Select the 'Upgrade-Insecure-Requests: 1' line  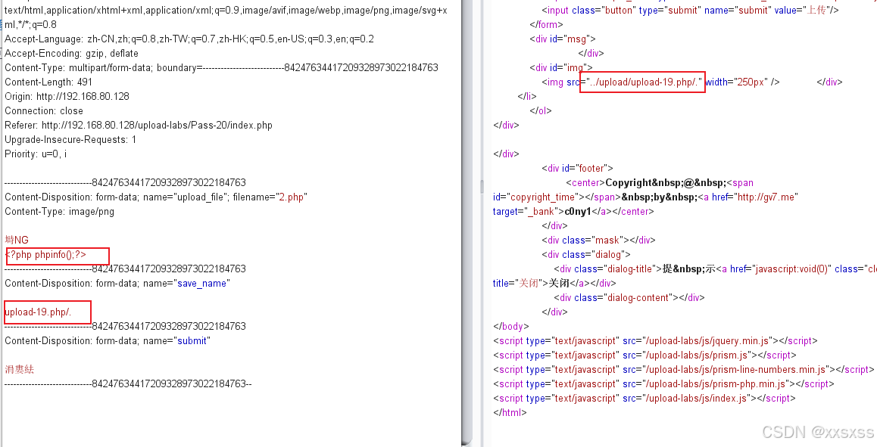70,140
